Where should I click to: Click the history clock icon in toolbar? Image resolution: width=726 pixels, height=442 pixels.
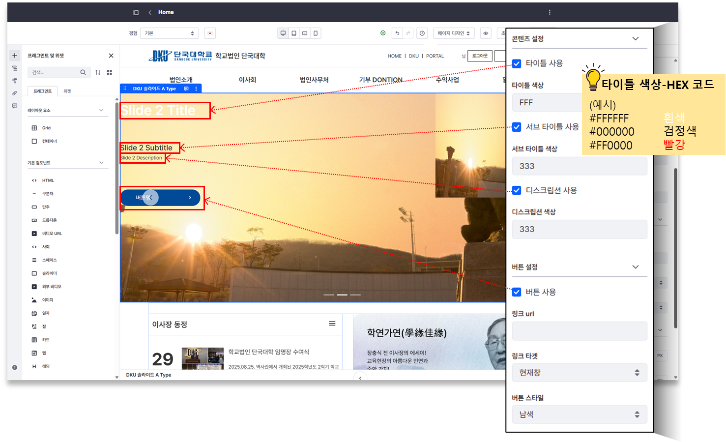pyautogui.click(x=422, y=33)
